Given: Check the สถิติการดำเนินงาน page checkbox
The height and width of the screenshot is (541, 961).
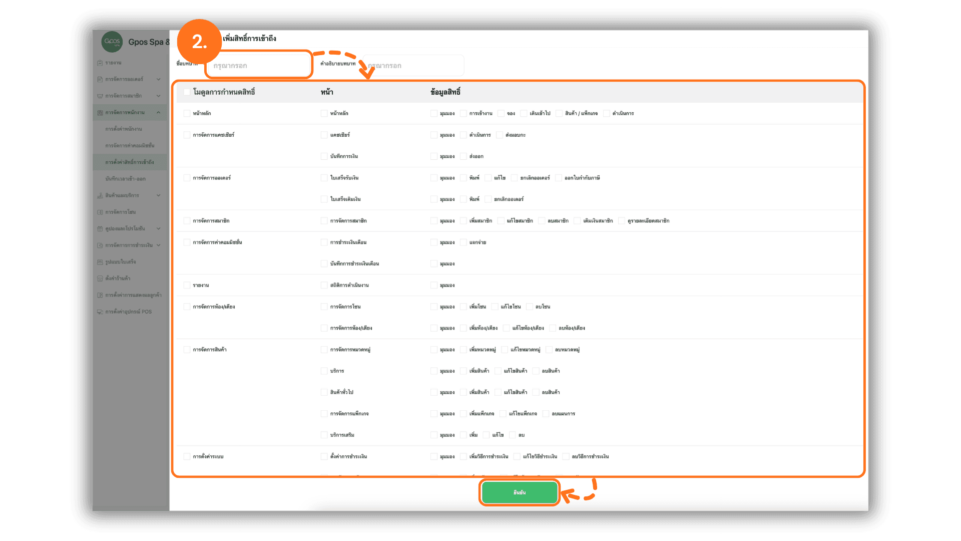Looking at the screenshot, I should point(324,285).
